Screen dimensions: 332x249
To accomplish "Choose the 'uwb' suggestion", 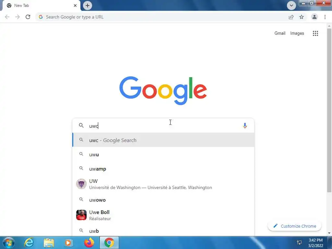I will pyautogui.click(x=163, y=231).
